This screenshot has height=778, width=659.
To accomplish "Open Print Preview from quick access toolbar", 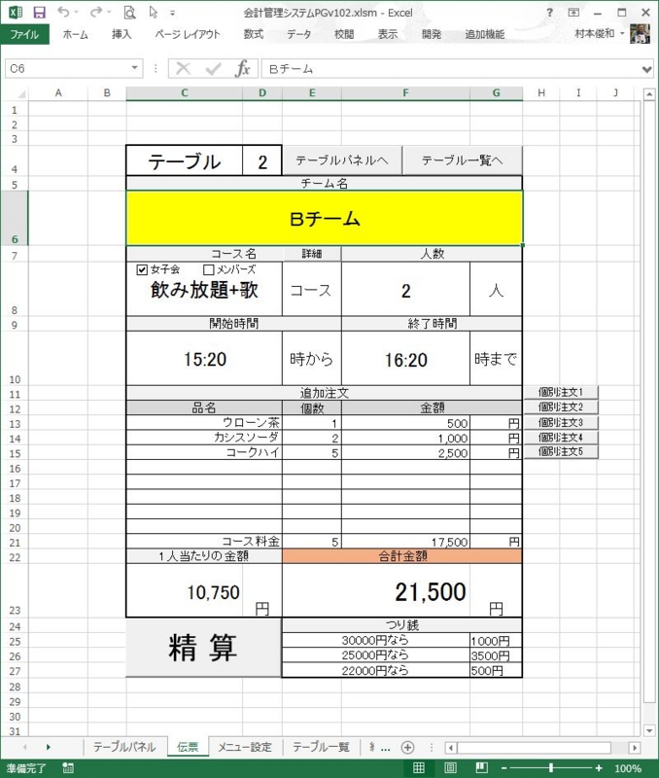I will pos(129,13).
